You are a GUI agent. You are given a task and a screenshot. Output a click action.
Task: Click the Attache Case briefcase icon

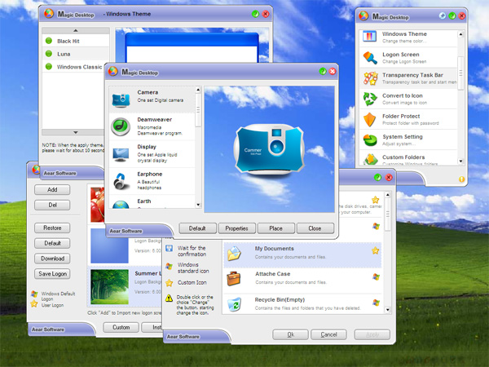tap(234, 279)
